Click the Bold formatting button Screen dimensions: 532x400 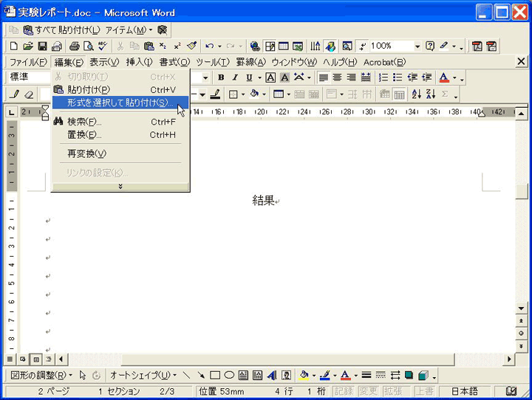(221, 77)
